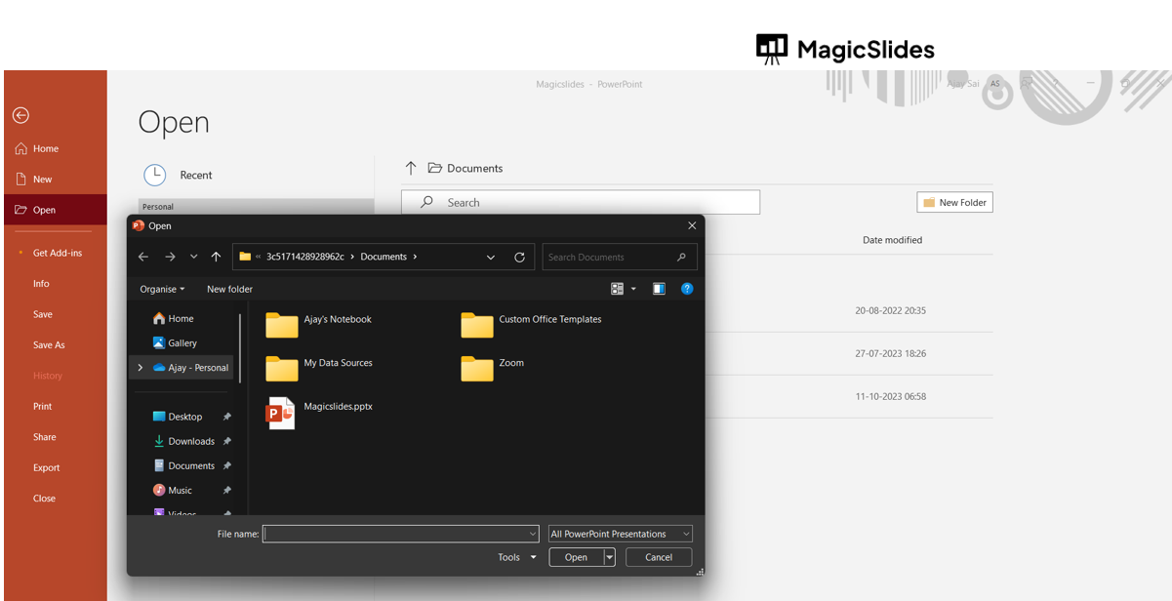Viewport: 1172px width, 601px height.
Task: Click the blue help icon in dialog
Action: tap(687, 289)
